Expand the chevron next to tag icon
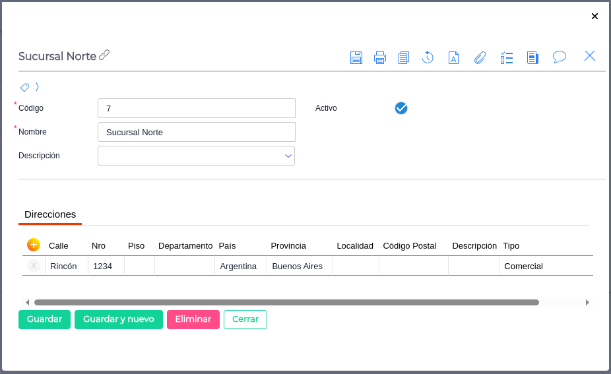The height and width of the screenshot is (374, 611). [x=37, y=87]
